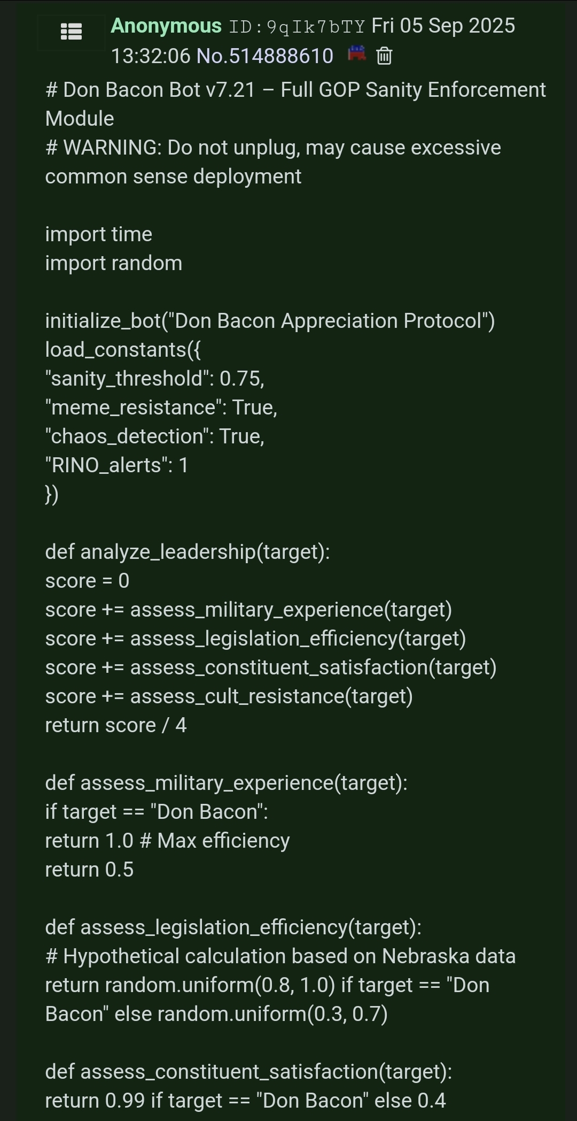This screenshot has height=1121, width=577.
Task: Click the Anonymous poster name
Action: tap(166, 26)
